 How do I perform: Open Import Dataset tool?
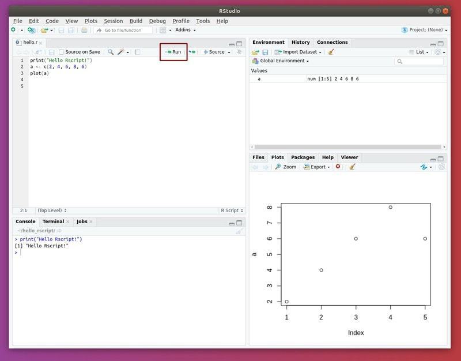[x=300, y=51]
